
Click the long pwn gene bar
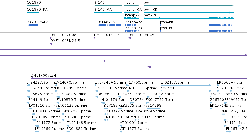(189, 5)
